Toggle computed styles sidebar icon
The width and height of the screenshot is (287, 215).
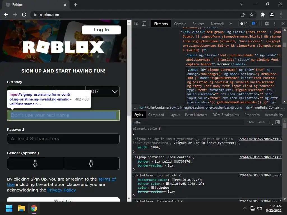click(x=278, y=122)
